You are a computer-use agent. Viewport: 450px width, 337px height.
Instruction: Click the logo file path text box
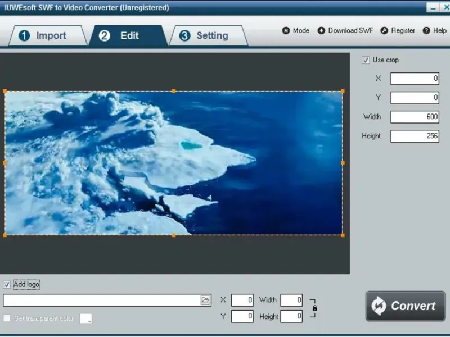click(x=102, y=300)
